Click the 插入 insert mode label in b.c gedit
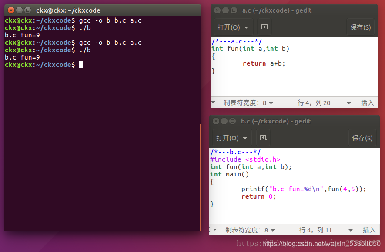This screenshot has width=385, height=252. (x=369, y=230)
